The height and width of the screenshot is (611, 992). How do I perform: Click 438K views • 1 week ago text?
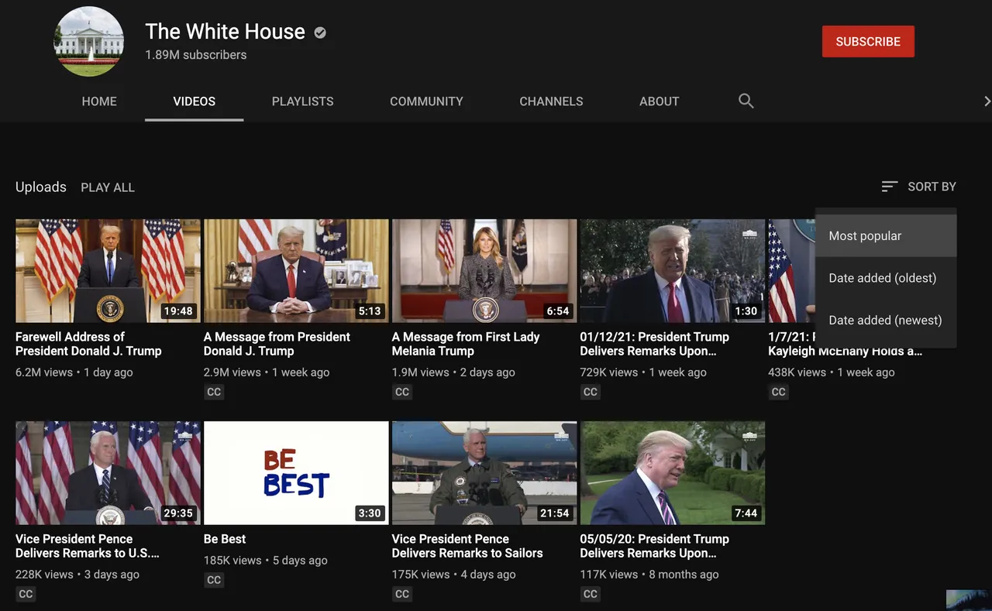pos(832,372)
